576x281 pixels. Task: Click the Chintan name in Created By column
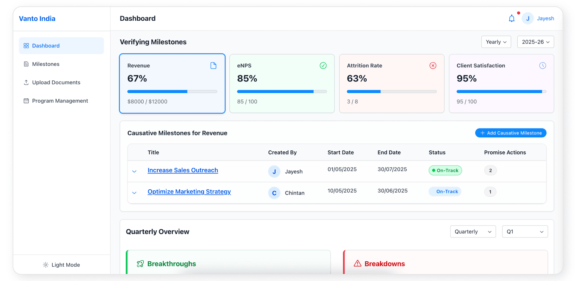point(295,193)
